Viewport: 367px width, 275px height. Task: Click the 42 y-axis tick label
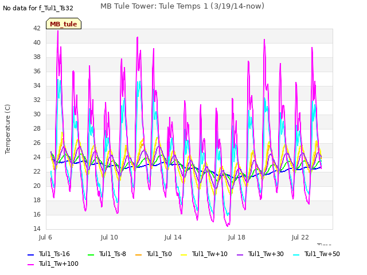pyautogui.click(x=37, y=28)
